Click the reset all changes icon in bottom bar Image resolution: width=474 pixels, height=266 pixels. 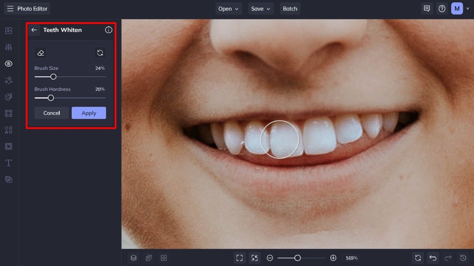418,258
